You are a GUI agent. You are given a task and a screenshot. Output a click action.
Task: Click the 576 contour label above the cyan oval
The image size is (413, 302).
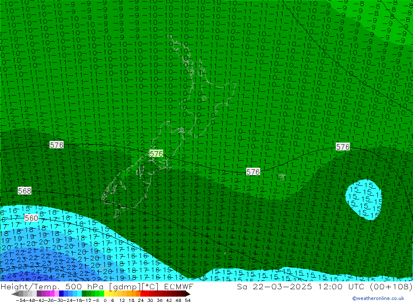343,147
